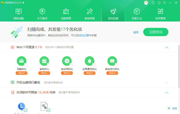
Task: Check the 启动项优化 checkbox
Action: point(71,65)
